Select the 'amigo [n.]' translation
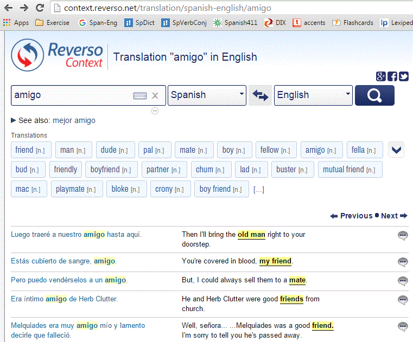The height and width of the screenshot is (342, 413). [322, 150]
